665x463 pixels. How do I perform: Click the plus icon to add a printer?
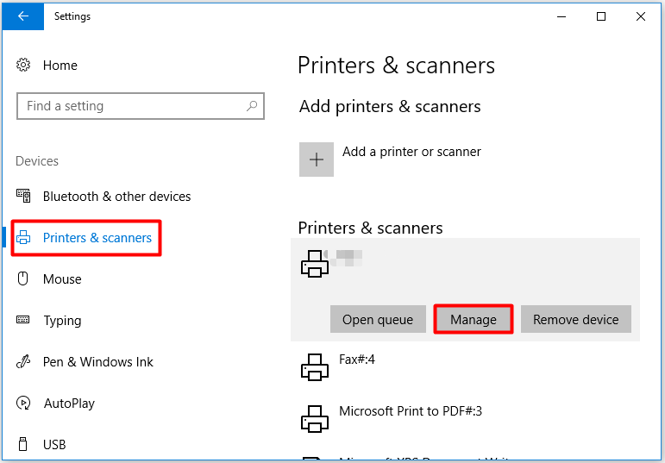pyautogui.click(x=317, y=160)
